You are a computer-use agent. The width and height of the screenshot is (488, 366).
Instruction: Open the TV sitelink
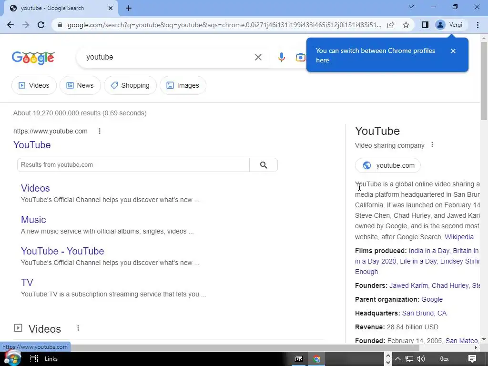(x=27, y=283)
